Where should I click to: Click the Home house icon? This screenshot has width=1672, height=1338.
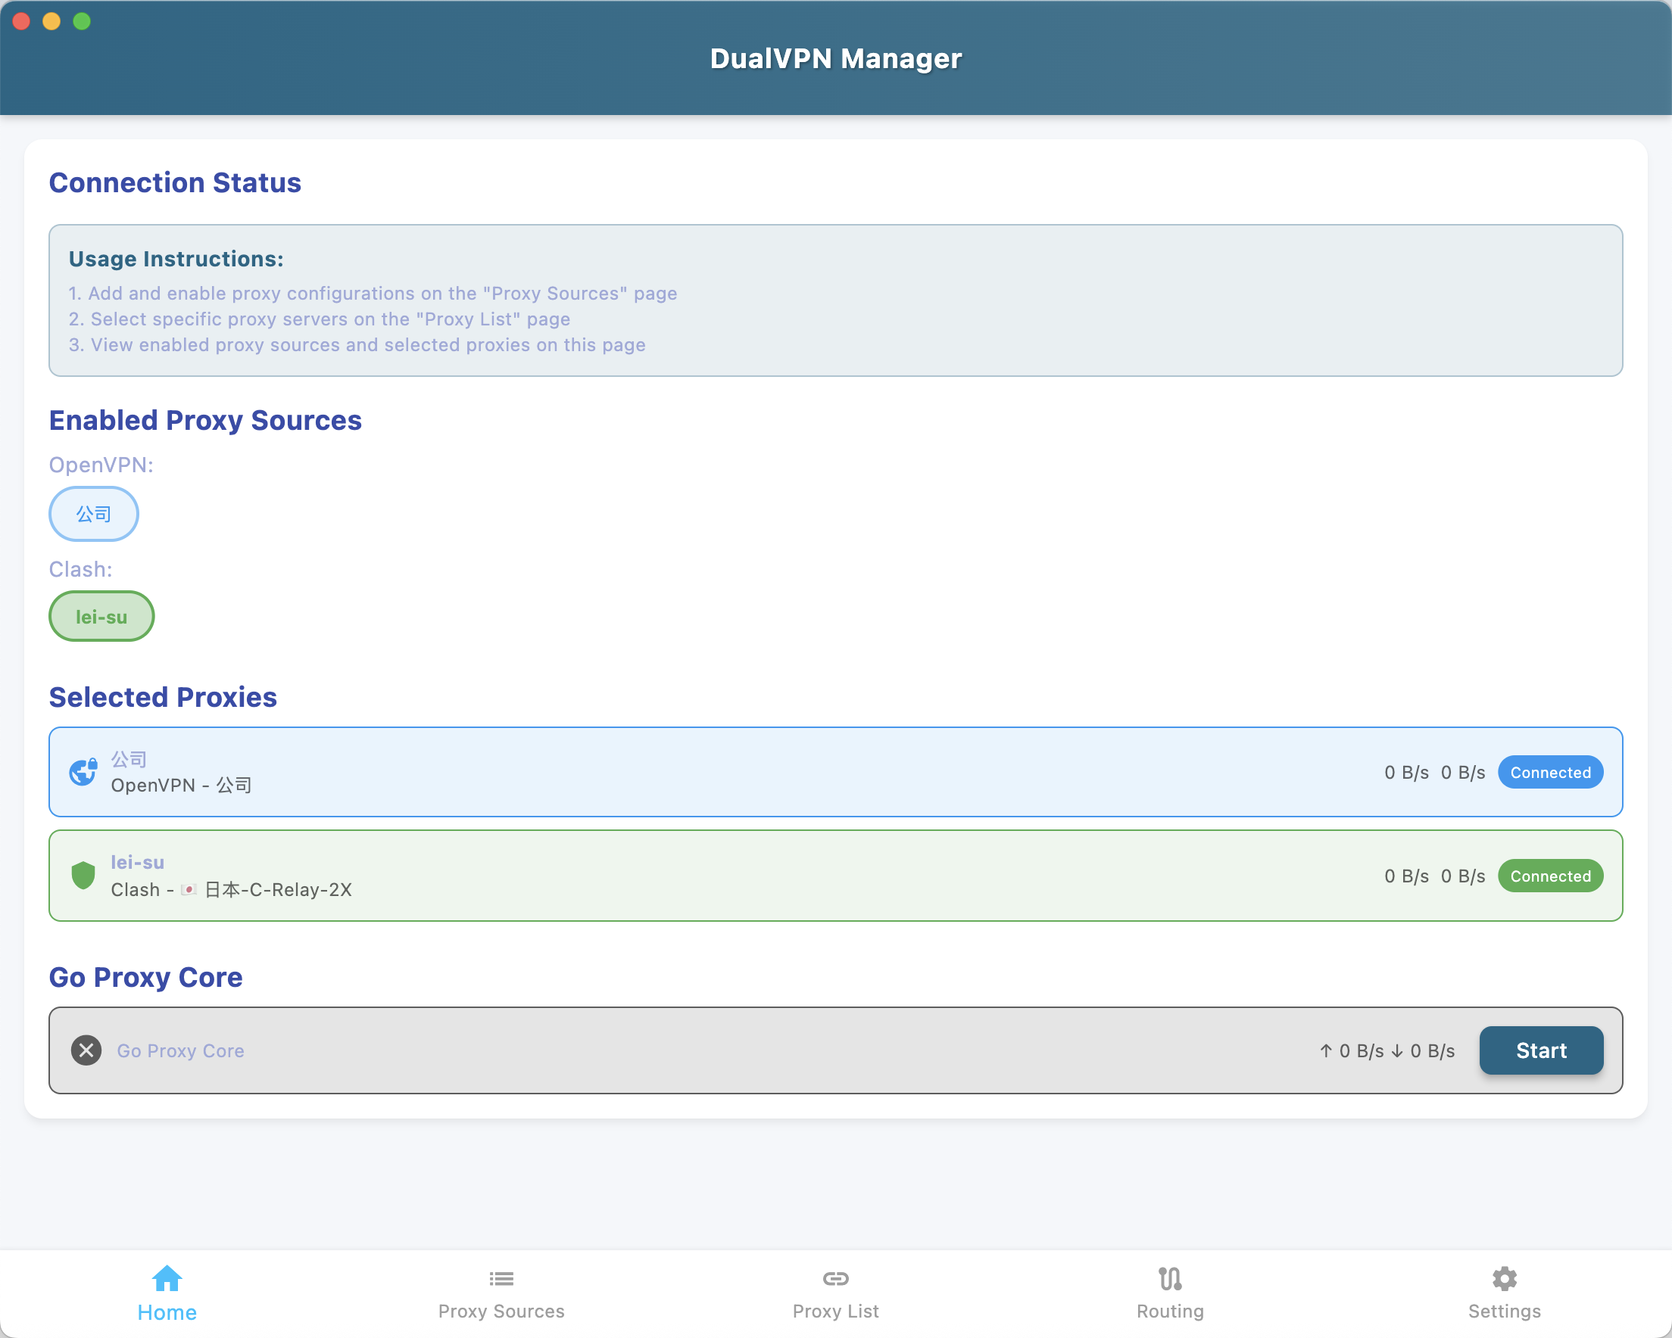(167, 1278)
